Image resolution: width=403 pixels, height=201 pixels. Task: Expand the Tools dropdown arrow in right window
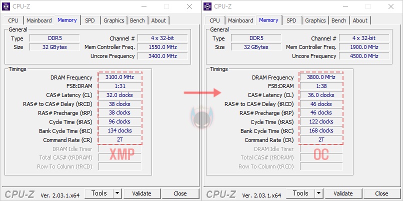click(318, 193)
